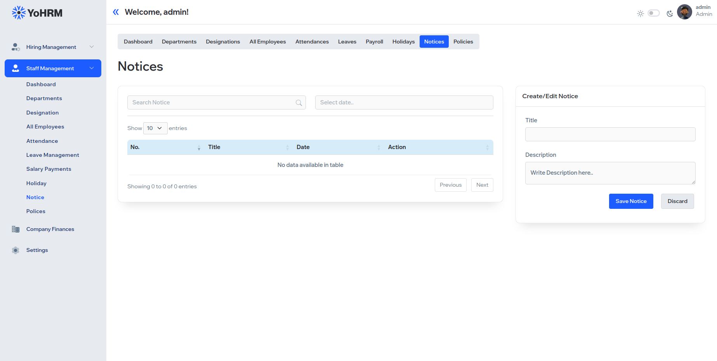
Task: Click the sun light-mode icon
Action: 641,14
